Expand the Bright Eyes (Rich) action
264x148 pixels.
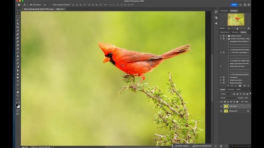(x=229, y=80)
